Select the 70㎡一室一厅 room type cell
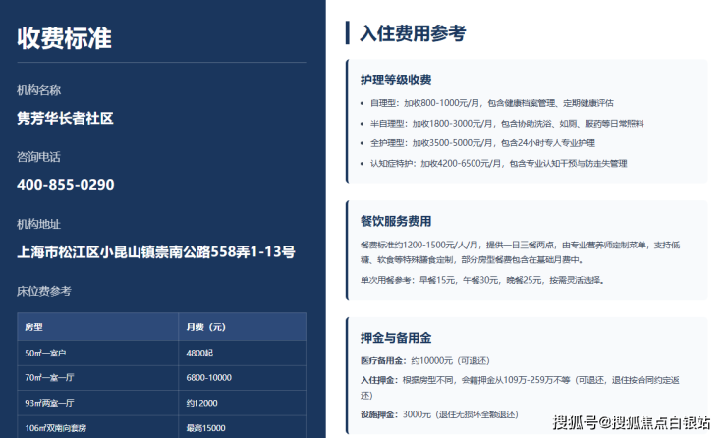 click(98, 378)
